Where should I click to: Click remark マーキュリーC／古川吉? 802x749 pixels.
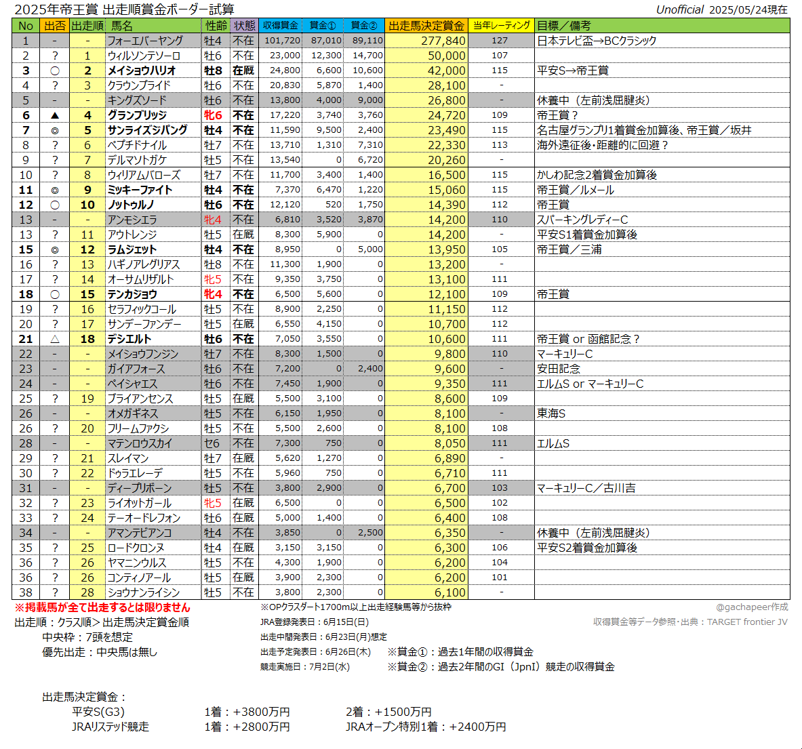[x=586, y=488]
